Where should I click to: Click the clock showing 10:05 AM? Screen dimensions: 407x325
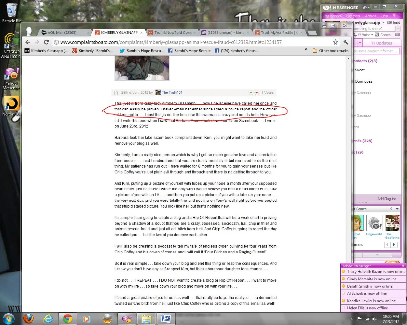click(391, 316)
